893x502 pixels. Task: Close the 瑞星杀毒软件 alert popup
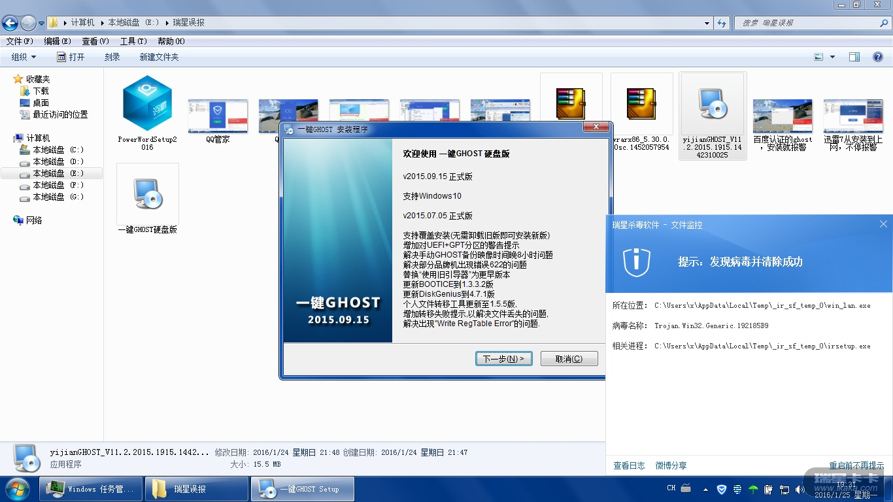(x=883, y=224)
